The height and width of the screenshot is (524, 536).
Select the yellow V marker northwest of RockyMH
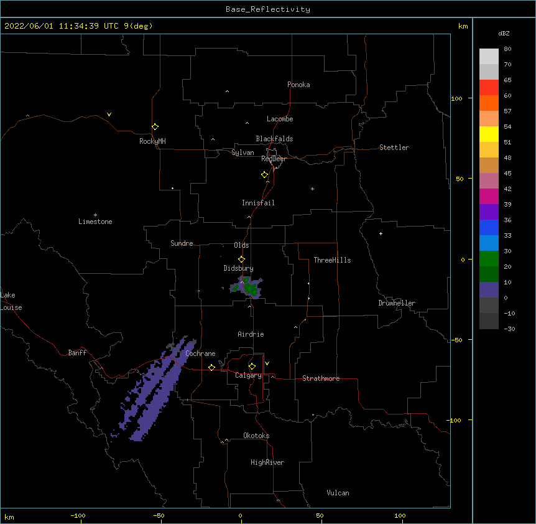tap(109, 115)
